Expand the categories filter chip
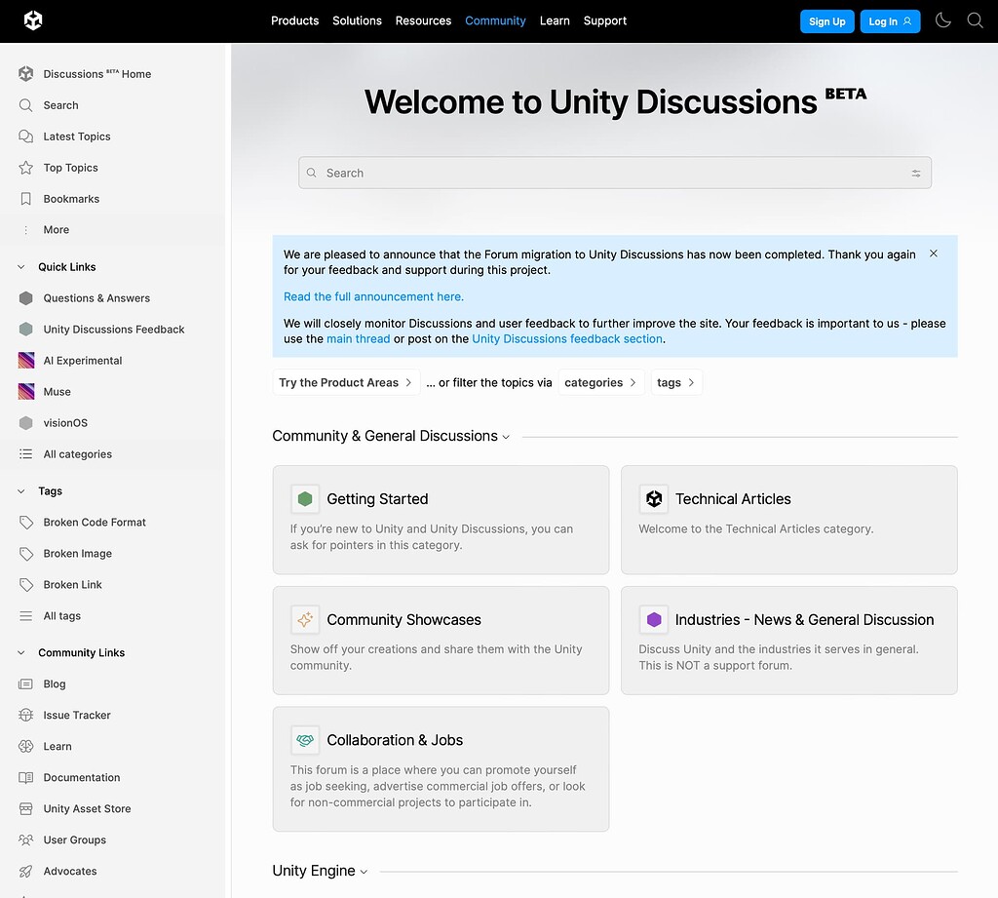The width and height of the screenshot is (998, 898). [601, 382]
